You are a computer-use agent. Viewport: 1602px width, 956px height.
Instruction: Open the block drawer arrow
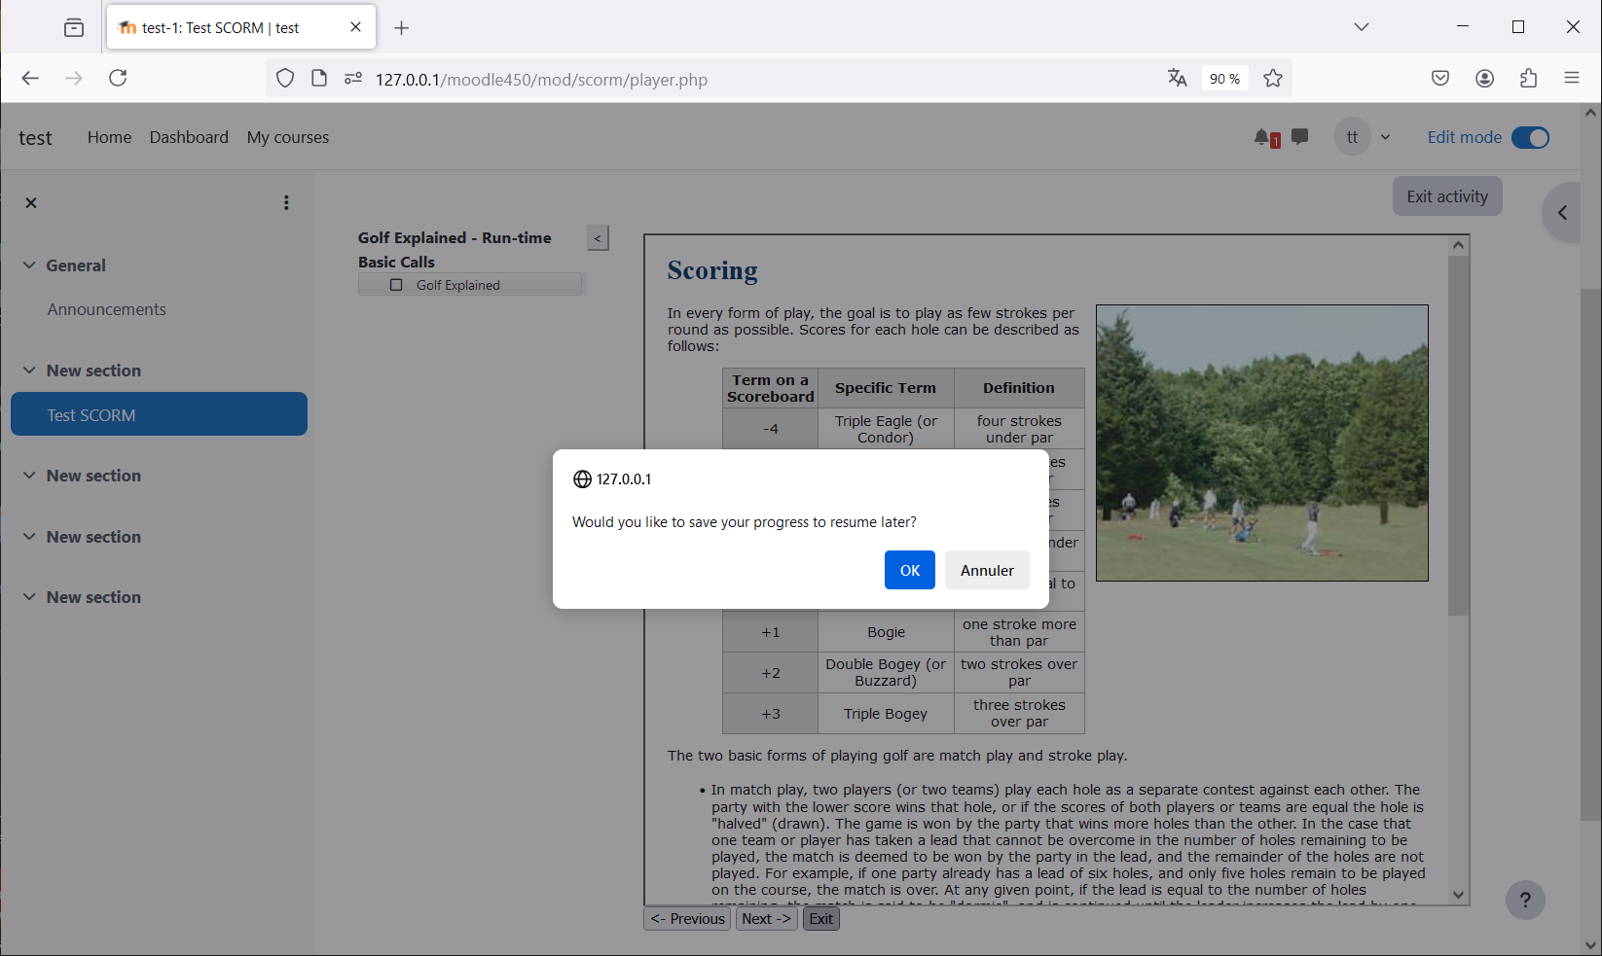click(1563, 212)
